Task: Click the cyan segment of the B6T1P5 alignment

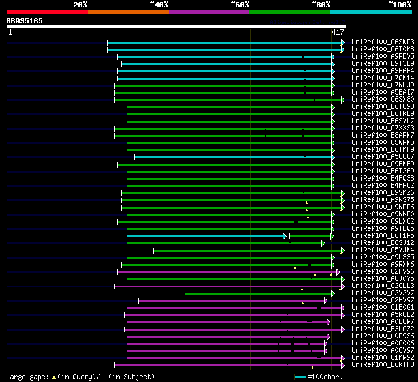Action: pyautogui.click(x=207, y=236)
